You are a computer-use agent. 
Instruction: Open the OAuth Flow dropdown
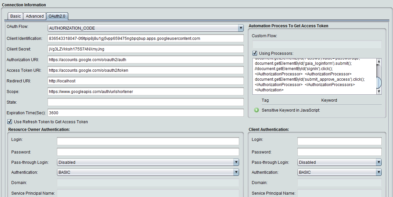241,28
